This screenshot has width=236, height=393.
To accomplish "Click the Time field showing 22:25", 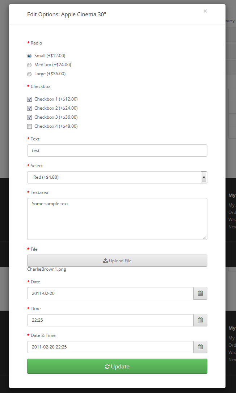I will [110, 320].
